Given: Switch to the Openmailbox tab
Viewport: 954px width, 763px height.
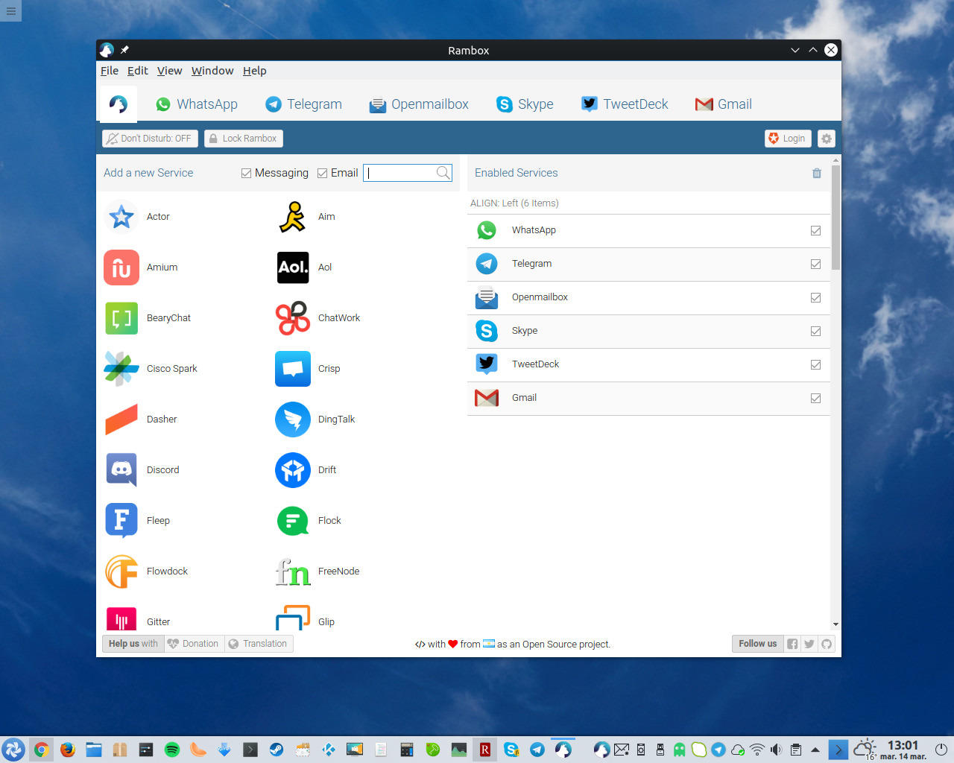Looking at the screenshot, I should pos(419,104).
